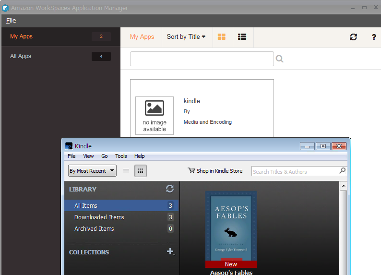The image size is (381, 275).
Task: Click the My Apps toolbar heading
Action: pyautogui.click(x=142, y=36)
